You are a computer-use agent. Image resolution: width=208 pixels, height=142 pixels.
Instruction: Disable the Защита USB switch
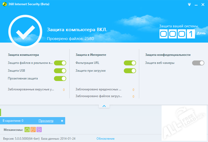point(60,71)
